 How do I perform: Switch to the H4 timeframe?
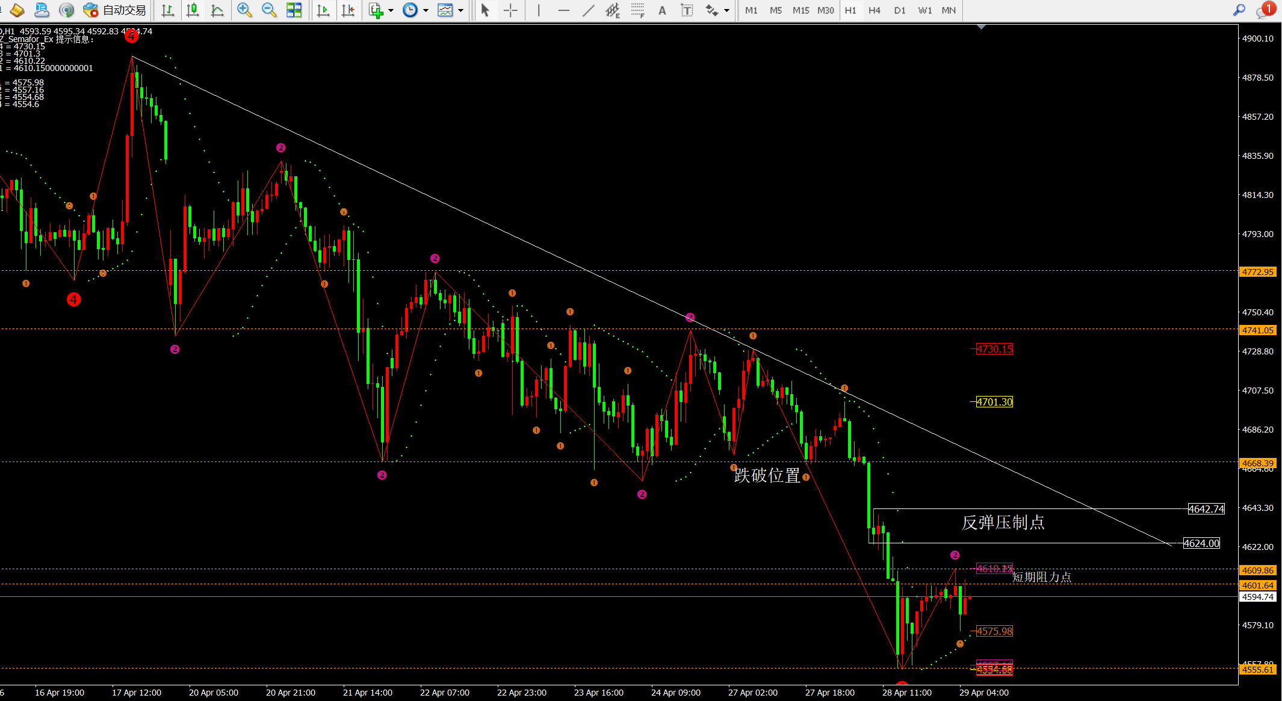coord(874,10)
